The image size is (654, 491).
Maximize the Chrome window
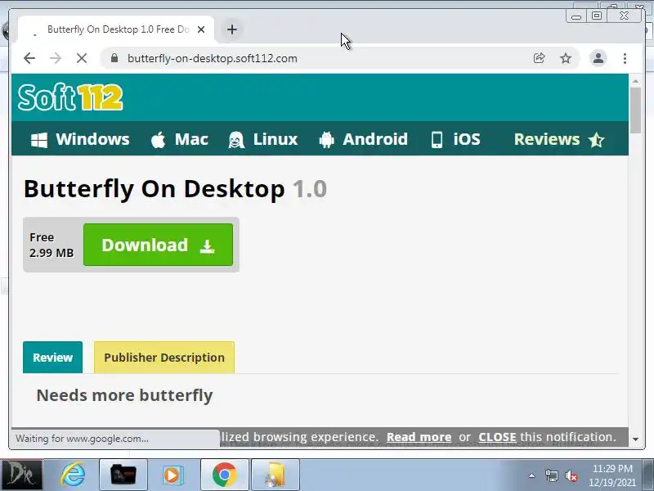(x=597, y=16)
